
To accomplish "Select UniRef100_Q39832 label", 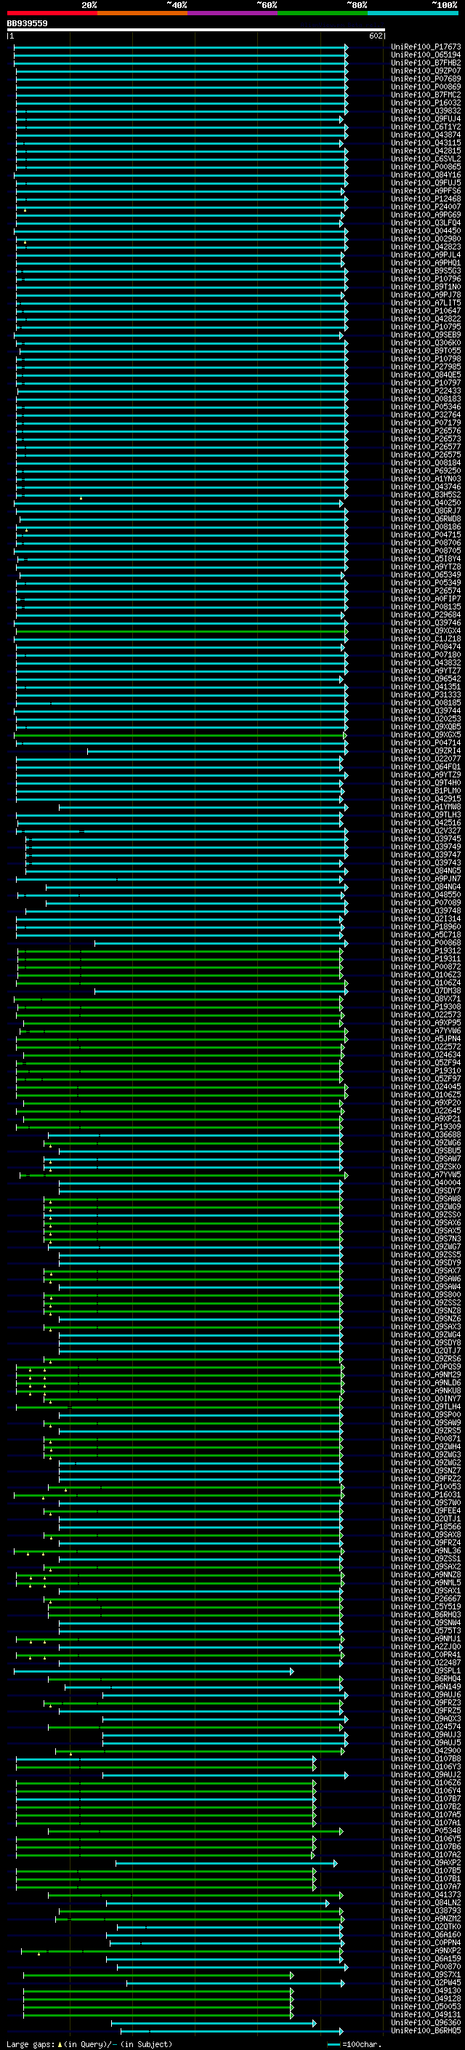I will 426,111.
